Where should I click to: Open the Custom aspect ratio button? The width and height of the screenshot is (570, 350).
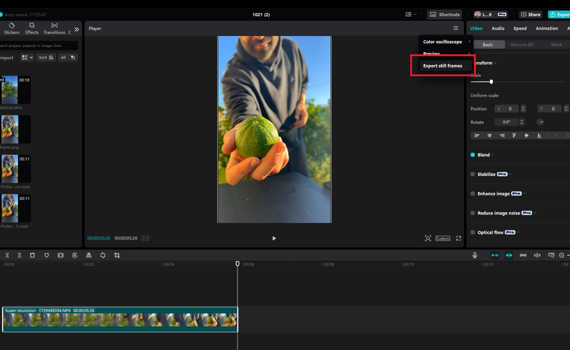click(443, 239)
